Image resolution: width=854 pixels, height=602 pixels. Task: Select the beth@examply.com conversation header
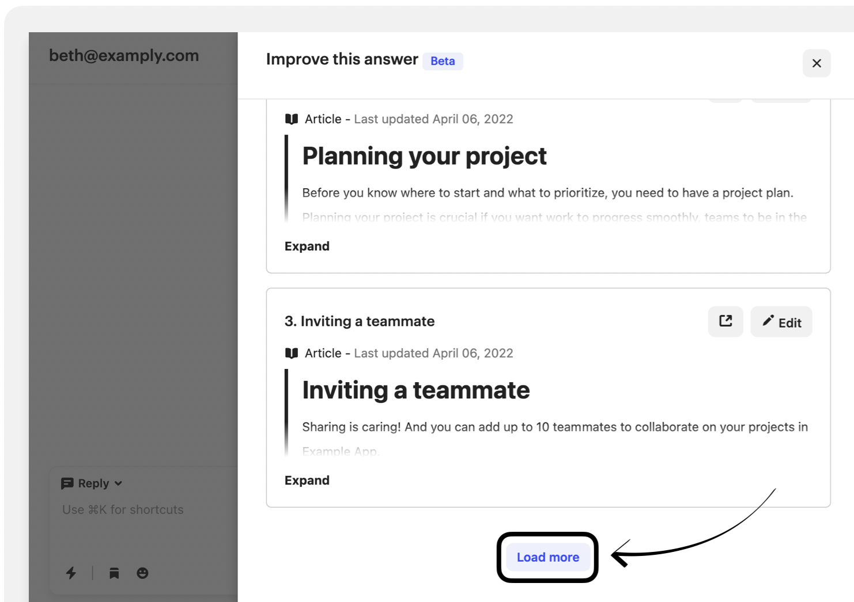coord(124,56)
